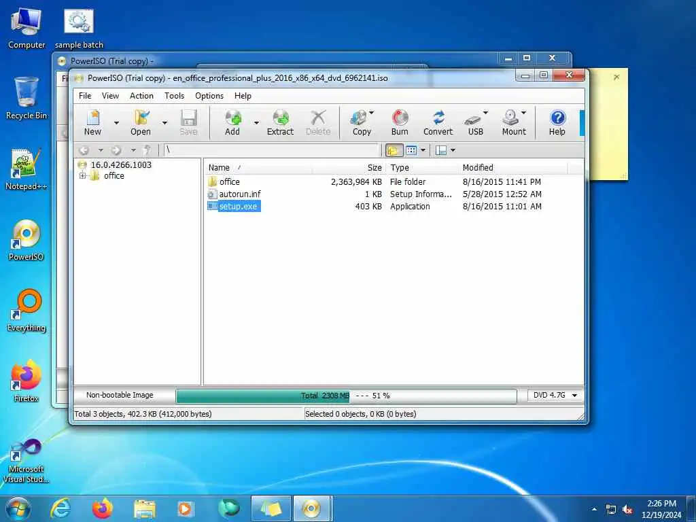Open the Action menu
This screenshot has width=696, height=522.
(x=141, y=96)
